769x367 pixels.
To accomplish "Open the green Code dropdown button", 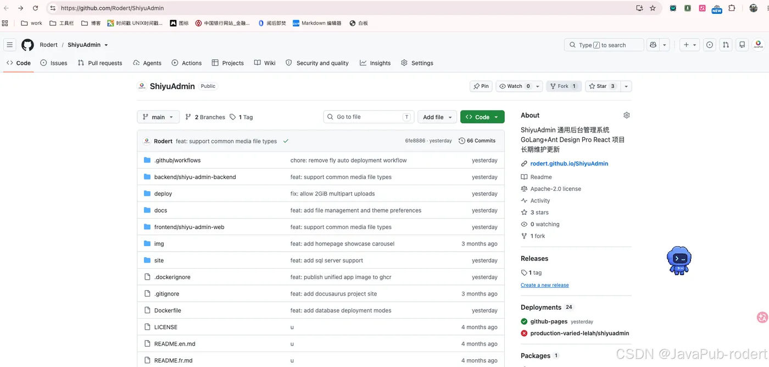I will tap(482, 117).
